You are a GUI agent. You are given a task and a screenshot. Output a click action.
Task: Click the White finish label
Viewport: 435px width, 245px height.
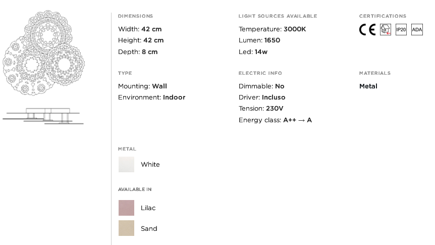(150, 165)
